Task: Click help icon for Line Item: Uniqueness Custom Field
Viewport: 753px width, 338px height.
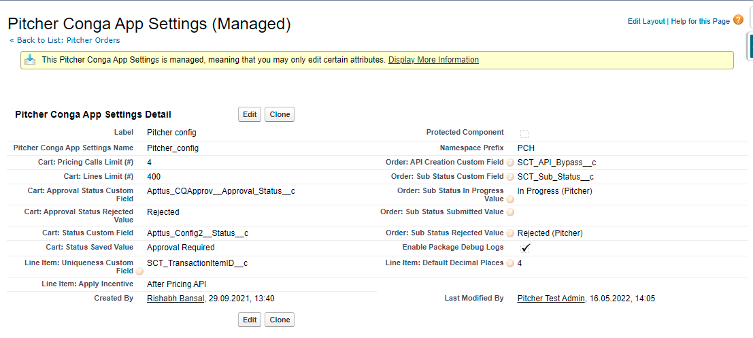Action: tap(139, 271)
